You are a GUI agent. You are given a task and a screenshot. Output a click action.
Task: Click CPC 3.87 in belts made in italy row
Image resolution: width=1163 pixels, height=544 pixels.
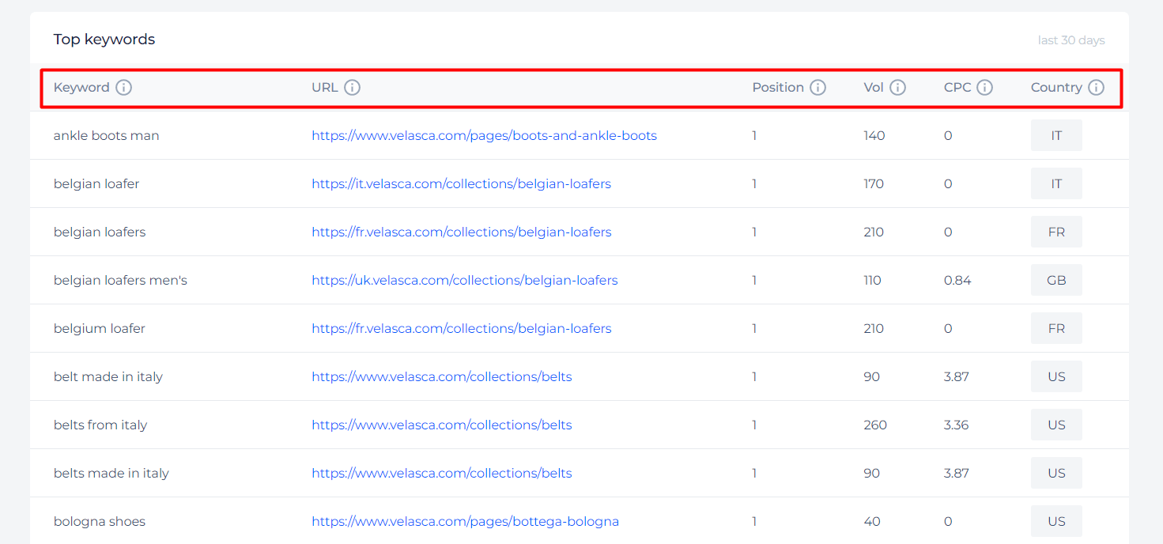[x=957, y=473]
